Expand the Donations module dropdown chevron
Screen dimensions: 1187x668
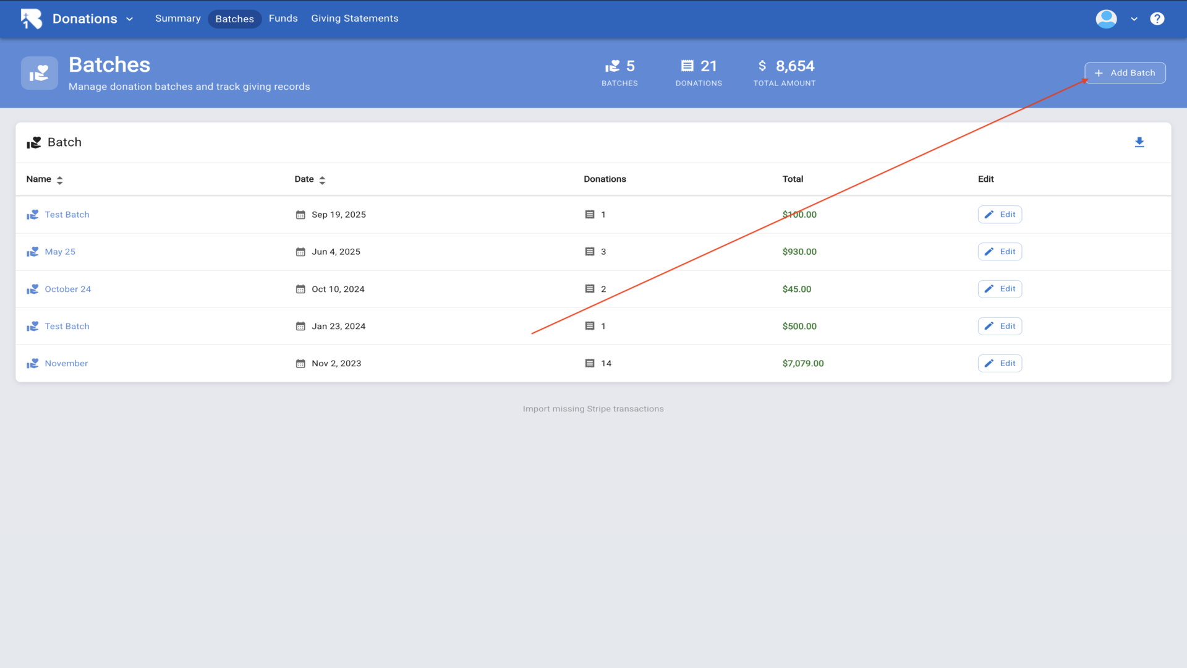[130, 19]
